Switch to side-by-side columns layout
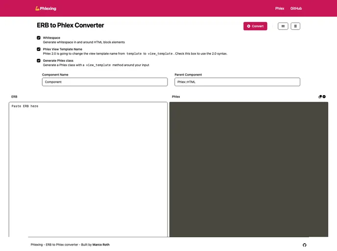 click(295, 26)
